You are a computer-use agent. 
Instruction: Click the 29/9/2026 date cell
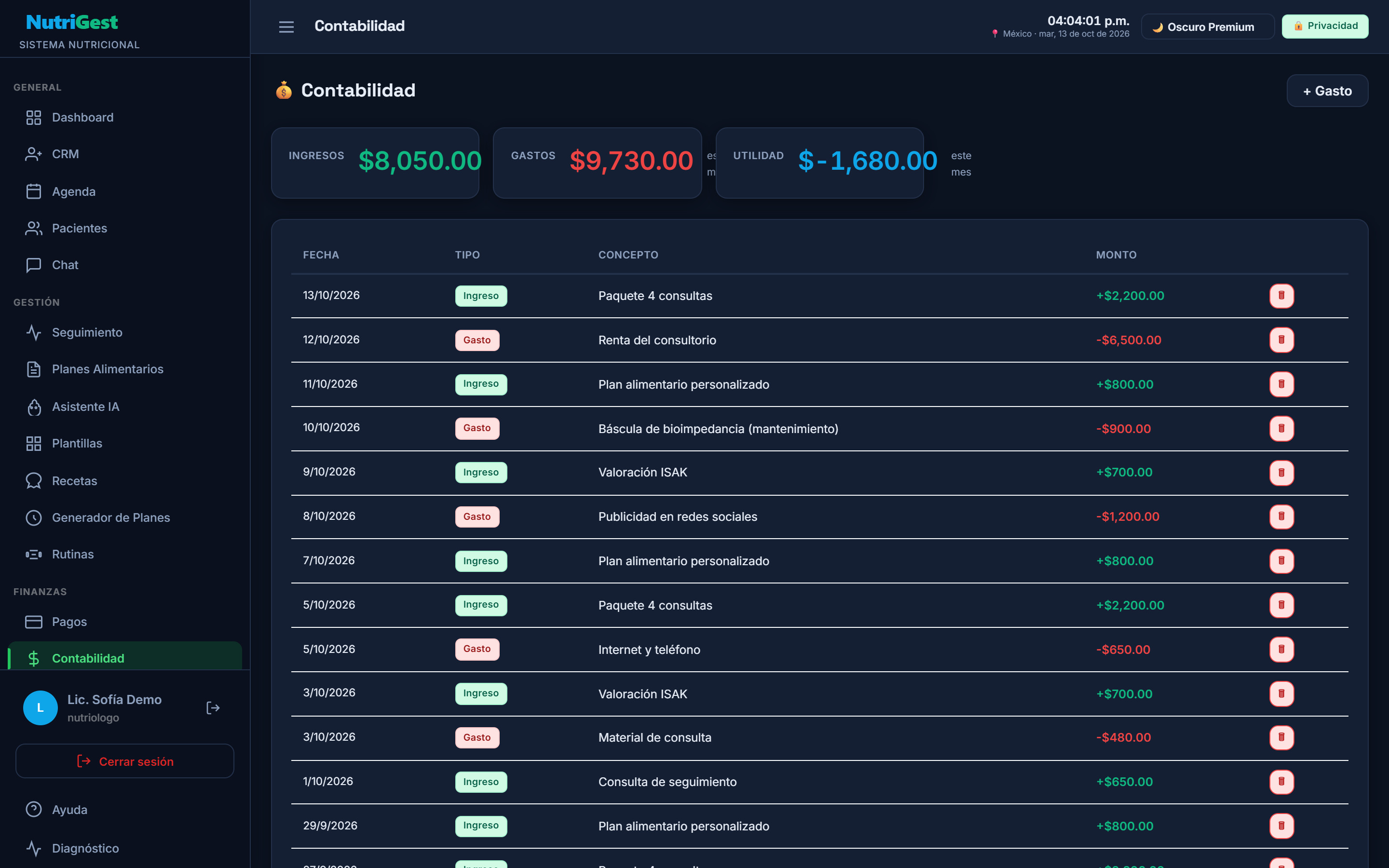pyautogui.click(x=330, y=826)
